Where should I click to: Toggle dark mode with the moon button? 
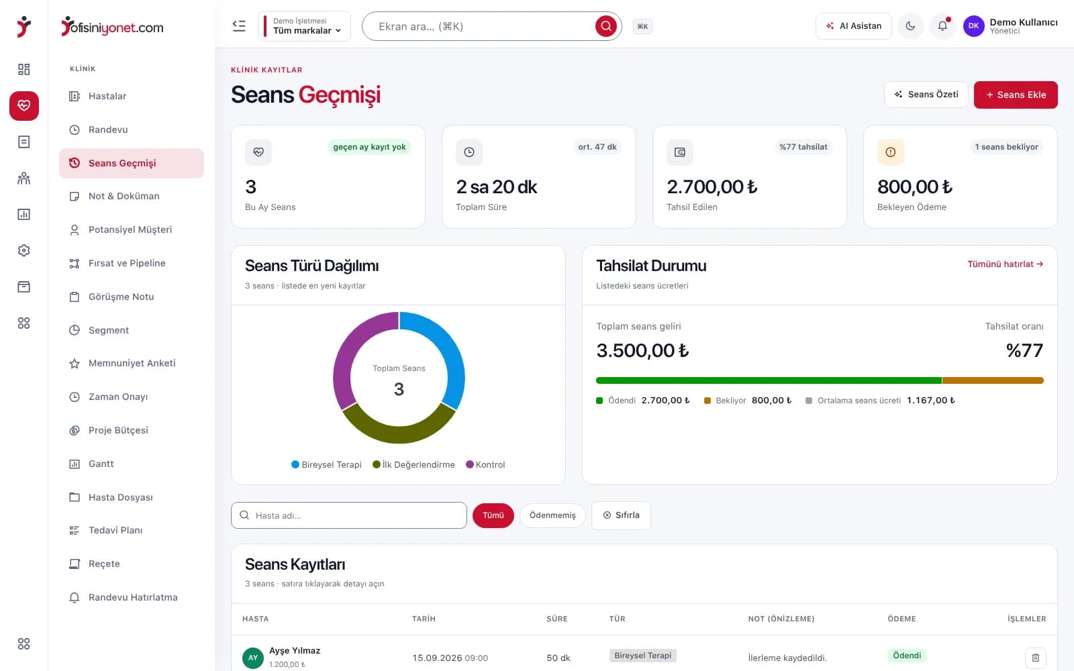tap(910, 26)
